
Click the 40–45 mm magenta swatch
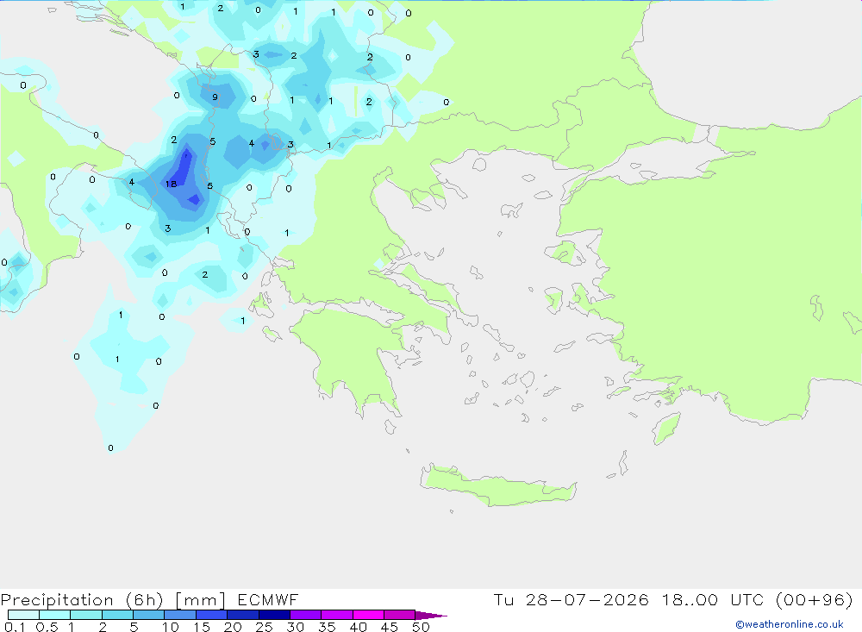[x=368, y=615]
